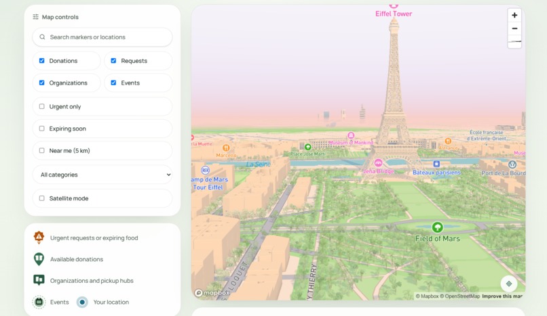Open the OpenStreetMap attribution link
This screenshot has height=316, width=547.
(459, 296)
